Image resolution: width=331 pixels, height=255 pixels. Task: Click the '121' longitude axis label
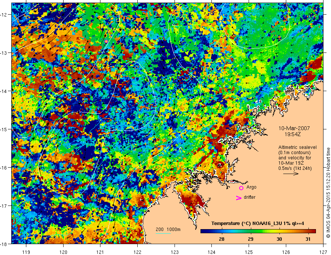pyautogui.click(x=100, y=252)
